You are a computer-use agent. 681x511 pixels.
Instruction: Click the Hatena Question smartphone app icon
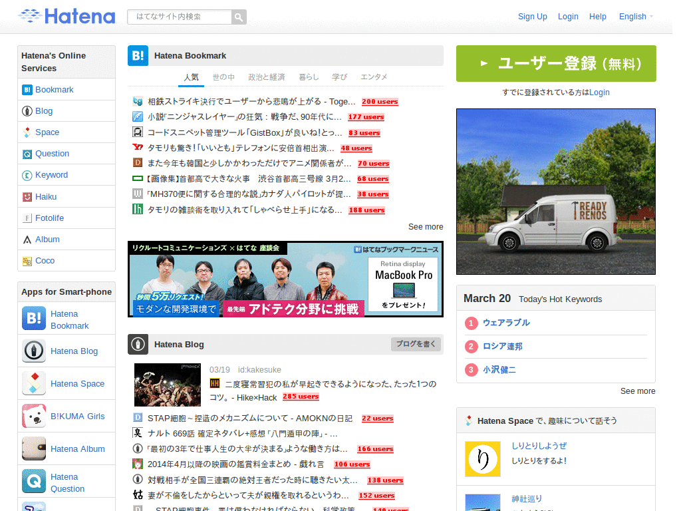(34, 482)
